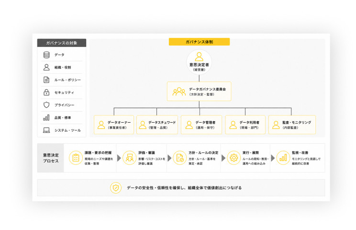Viewport: 356px width, 230px height.
Task: Click the yellow ガバナンス体制 header label
Action: pos(199,42)
